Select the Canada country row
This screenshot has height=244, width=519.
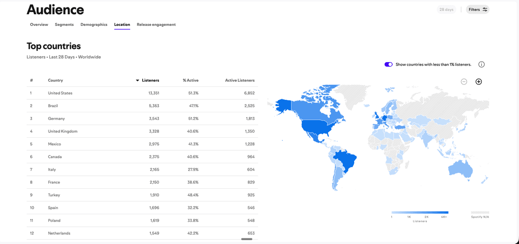(x=142, y=157)
